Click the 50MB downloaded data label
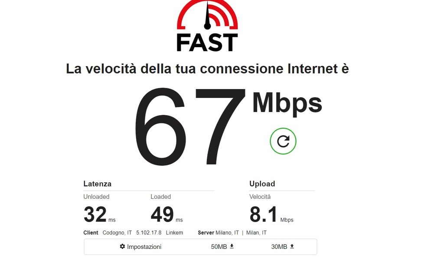The image size is (444, 261). (x=219, y=247)
